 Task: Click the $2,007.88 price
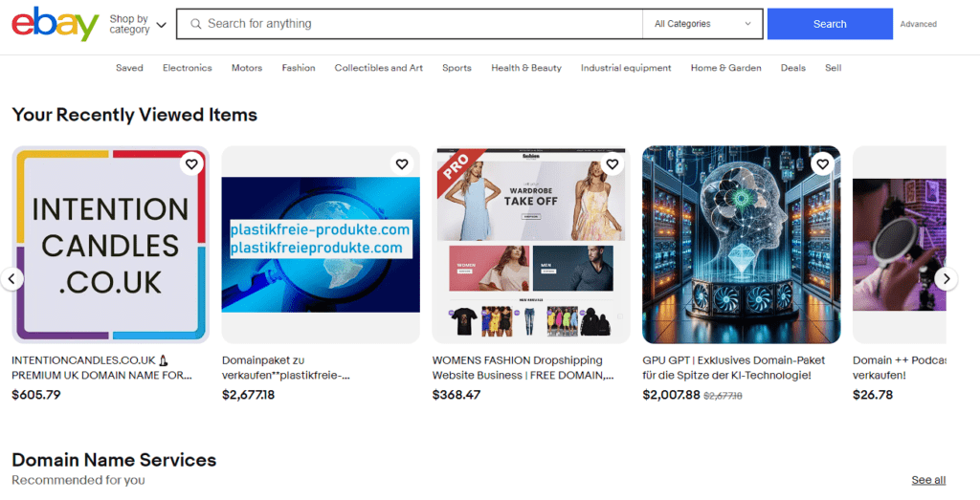[671, 395]
